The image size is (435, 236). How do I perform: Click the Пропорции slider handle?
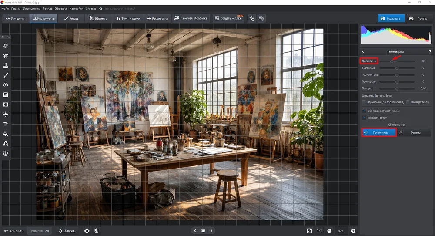pos(397,81)
